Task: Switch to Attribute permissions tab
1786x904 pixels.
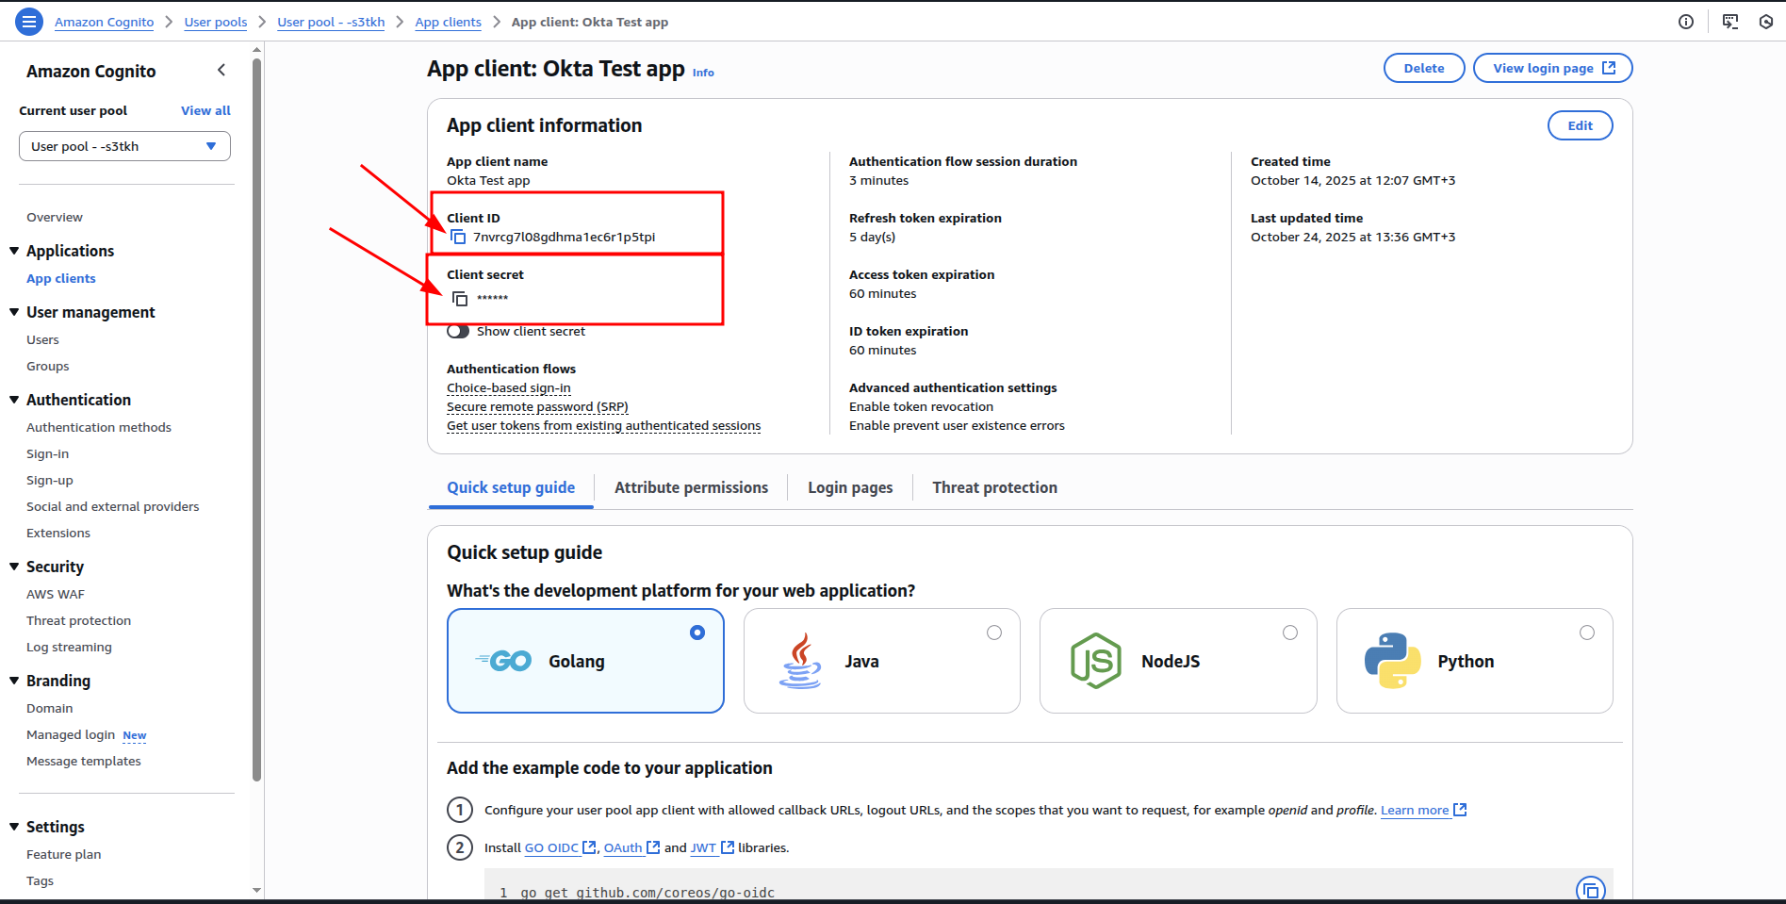Action: [691, 487]
